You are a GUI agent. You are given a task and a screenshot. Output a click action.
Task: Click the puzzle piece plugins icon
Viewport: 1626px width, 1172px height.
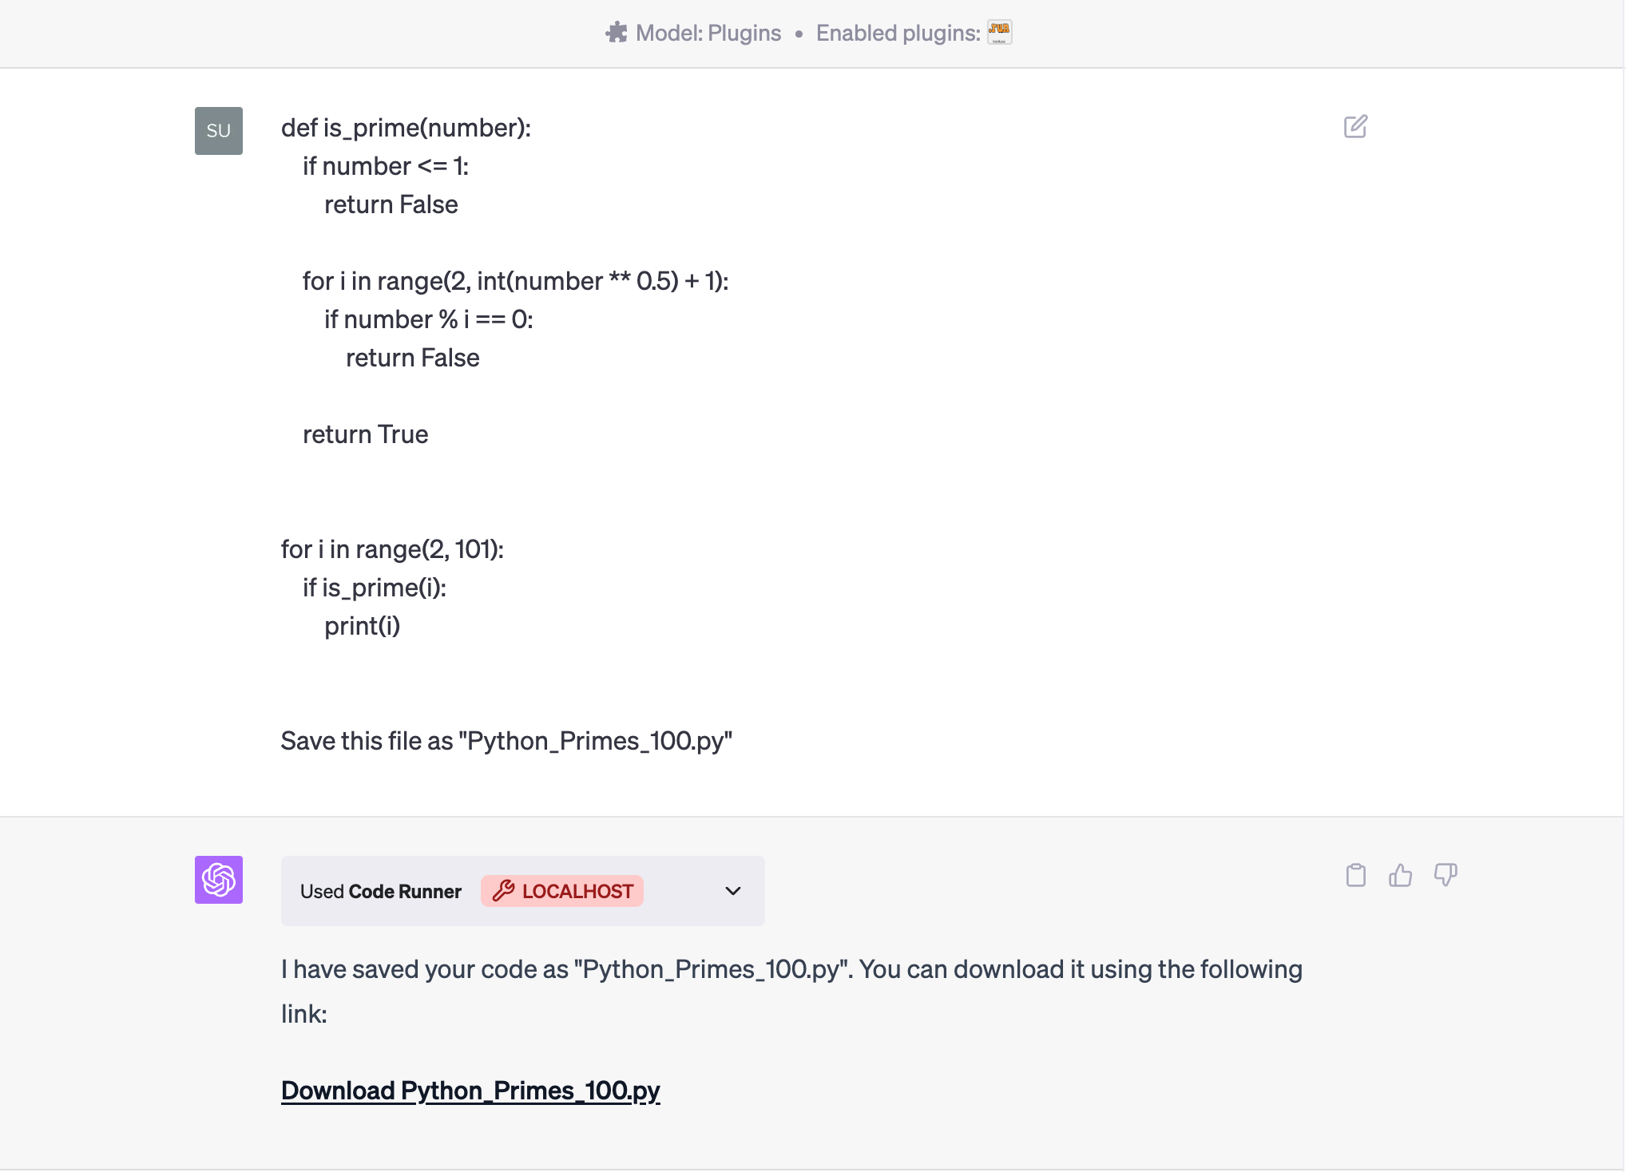[616, 33]
